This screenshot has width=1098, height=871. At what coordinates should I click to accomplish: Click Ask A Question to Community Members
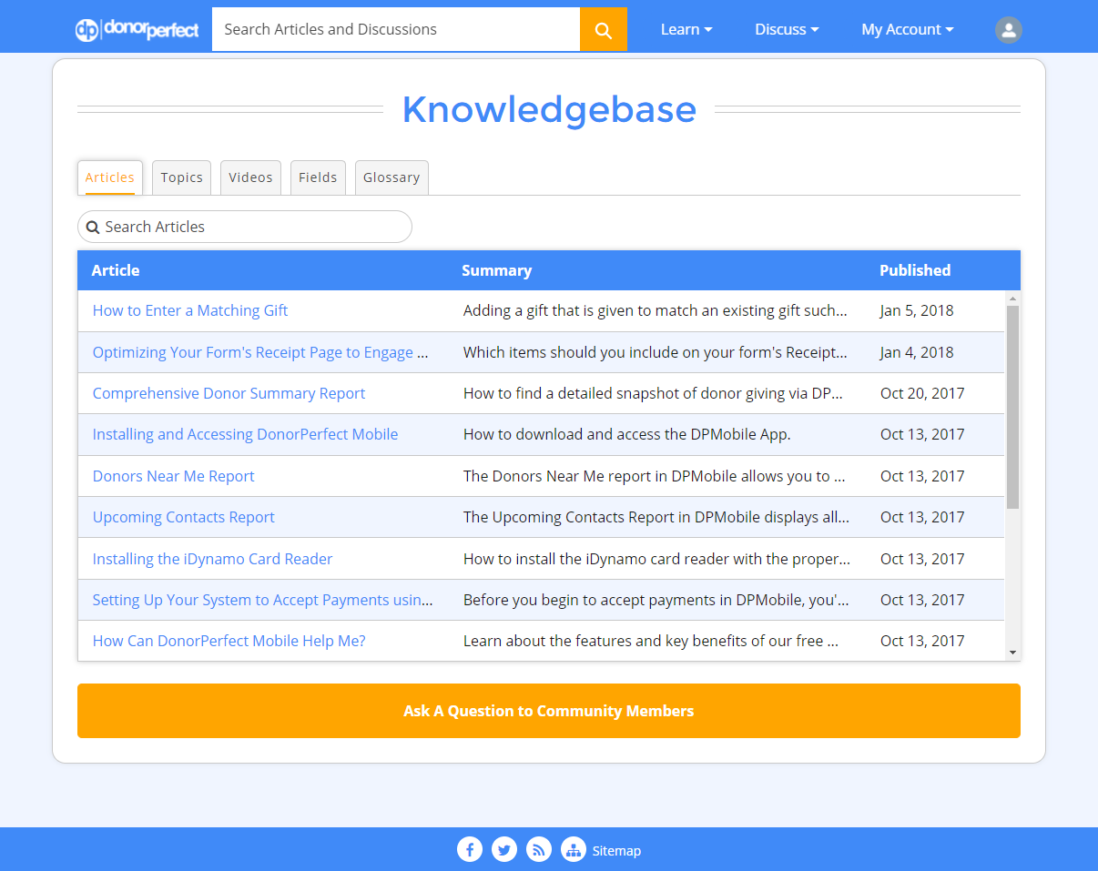point(549,711)
